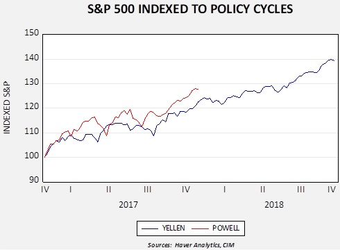
Task: Click the end of the red Powell line
Action: pos(198,89)
